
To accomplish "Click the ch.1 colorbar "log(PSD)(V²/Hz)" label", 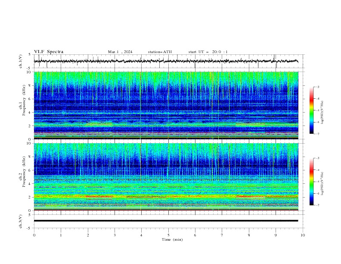I will point(322,113).
